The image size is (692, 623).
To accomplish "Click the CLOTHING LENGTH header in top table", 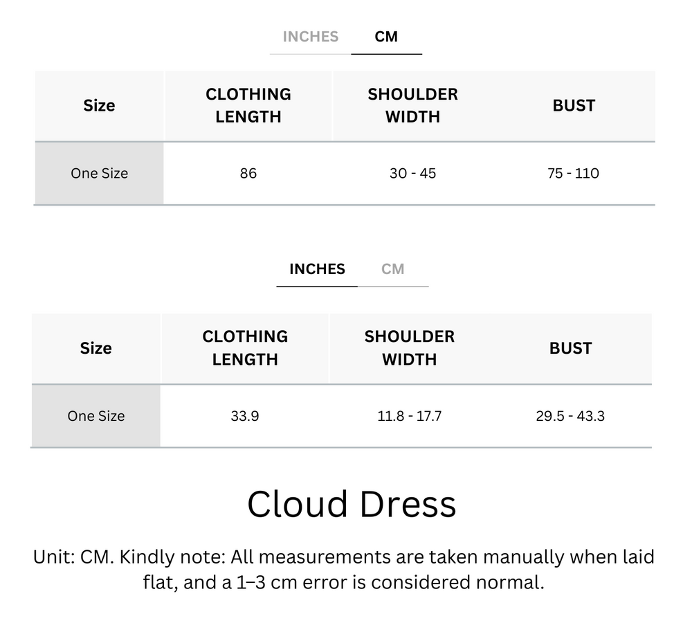I will point(248,105).
